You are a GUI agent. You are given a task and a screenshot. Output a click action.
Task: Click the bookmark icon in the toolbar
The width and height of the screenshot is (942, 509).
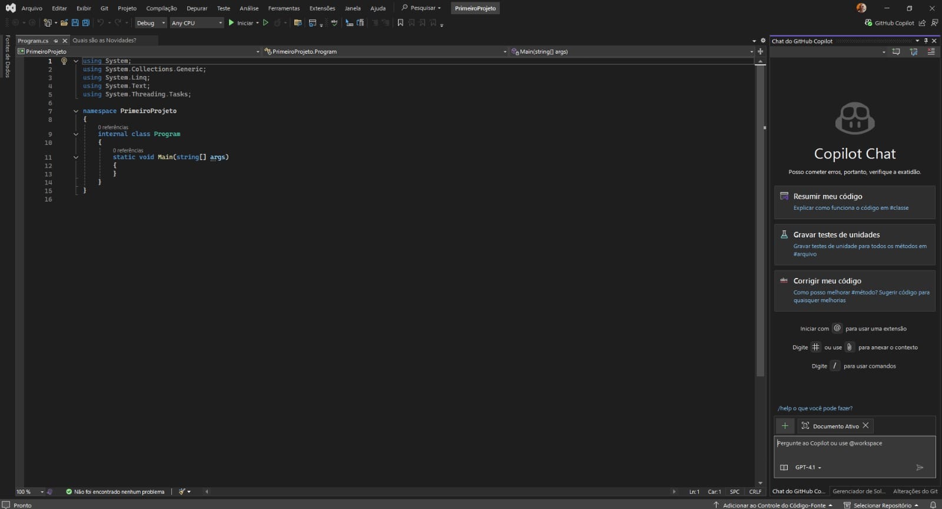tap(400, 23)
